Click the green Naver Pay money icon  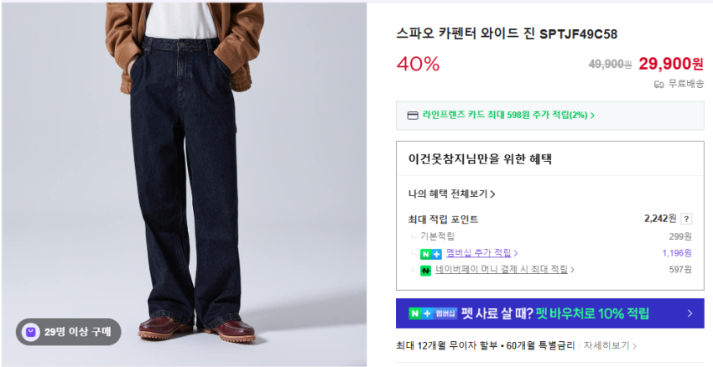coord(425,271)
